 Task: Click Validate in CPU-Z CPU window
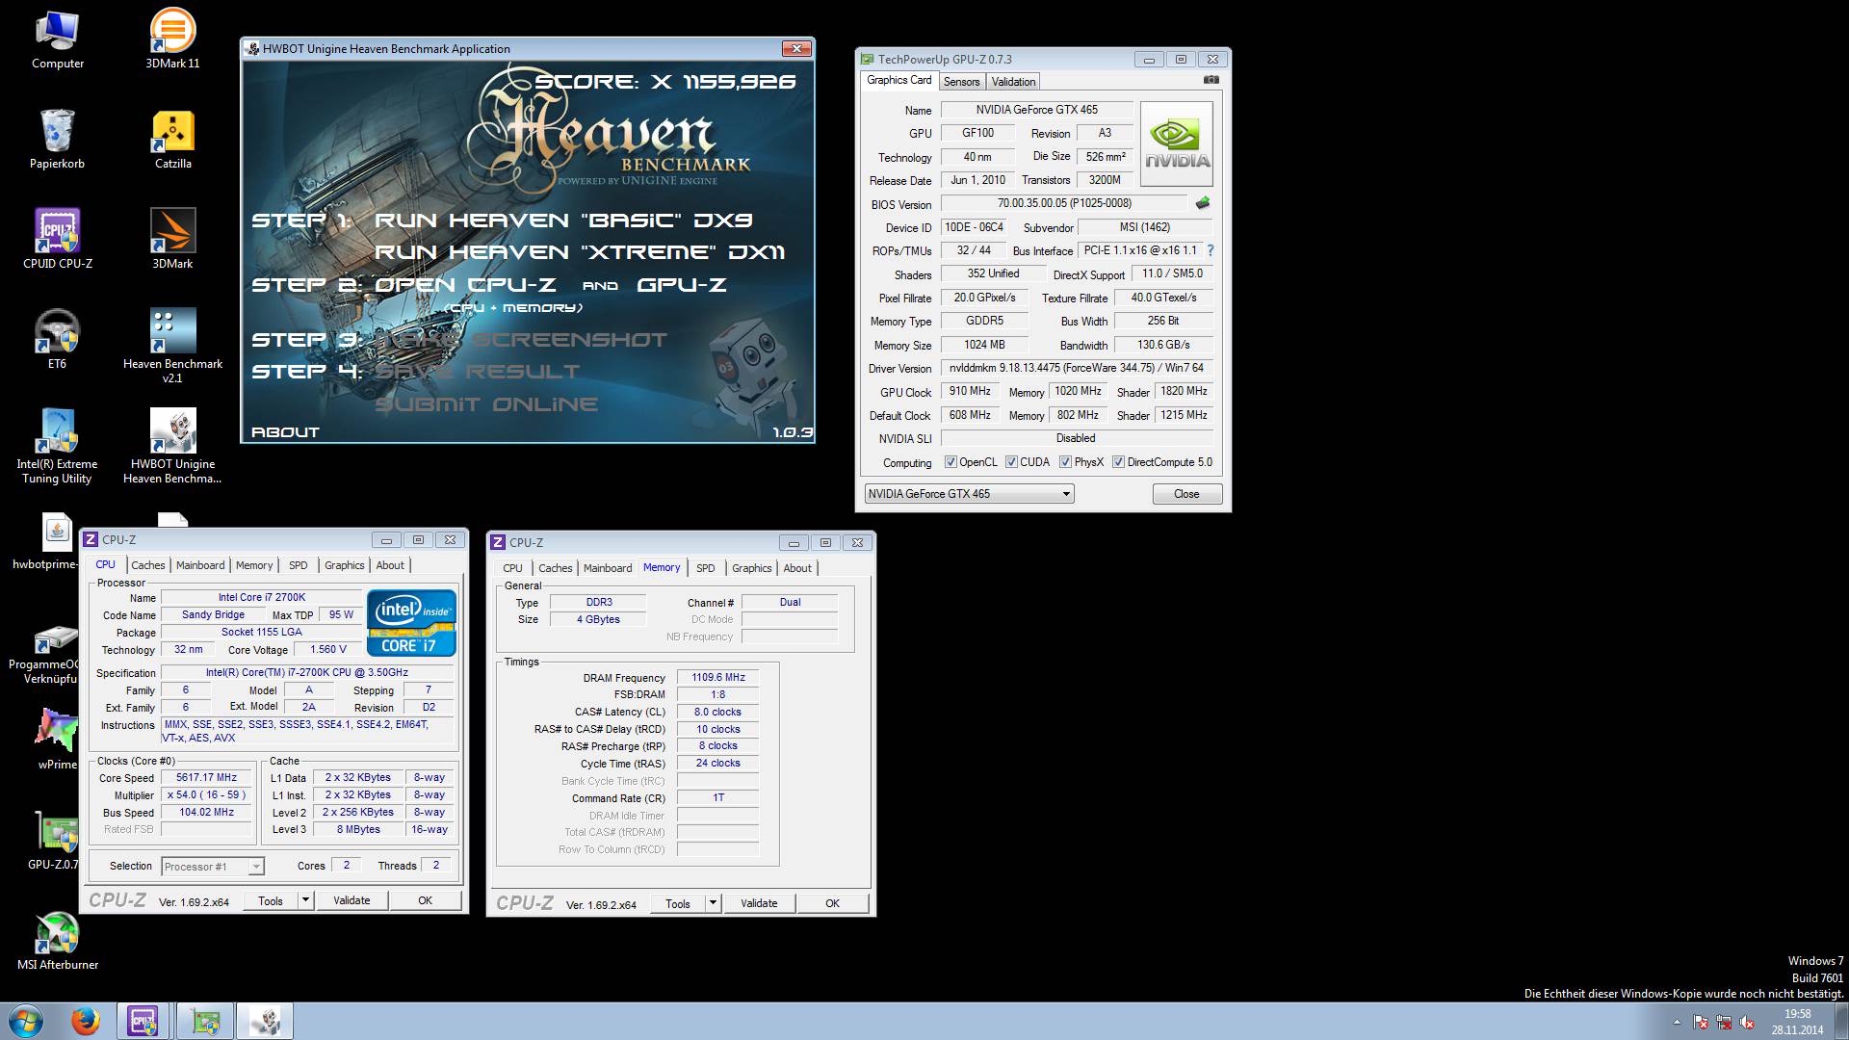click(352, 900)
